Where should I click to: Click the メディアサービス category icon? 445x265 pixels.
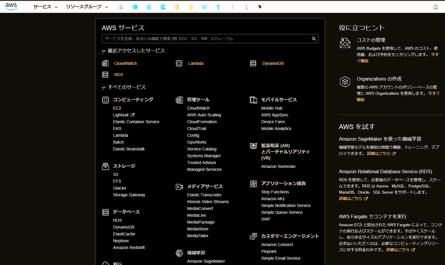179,187
